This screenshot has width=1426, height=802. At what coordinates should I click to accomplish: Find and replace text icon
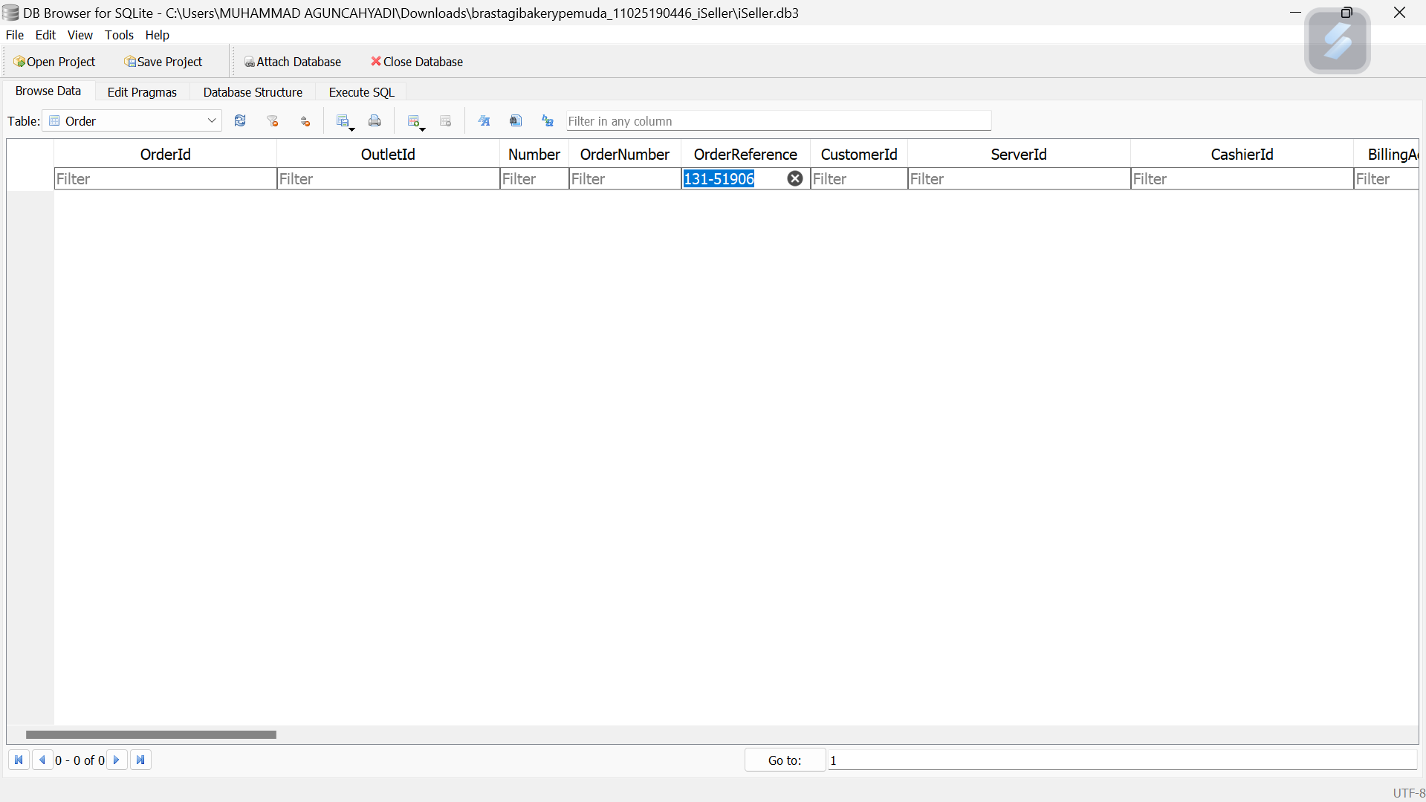click(548, 121)
